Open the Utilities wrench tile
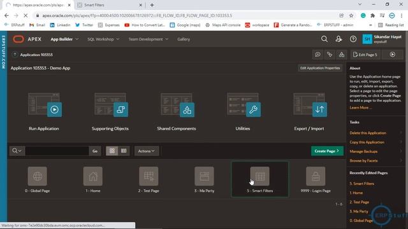408x229 pixels. point(243,112)
